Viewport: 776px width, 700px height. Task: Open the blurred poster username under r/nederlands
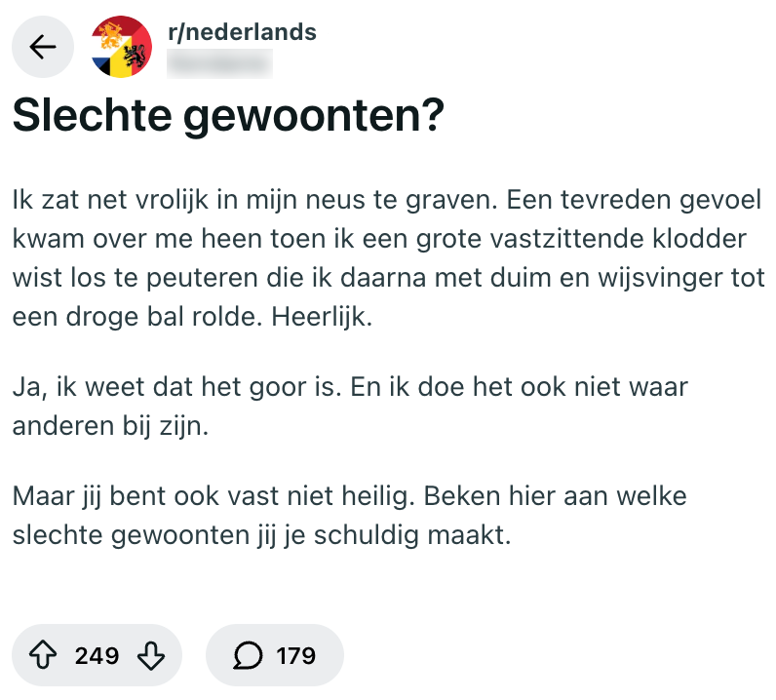[x=219, y=62]
